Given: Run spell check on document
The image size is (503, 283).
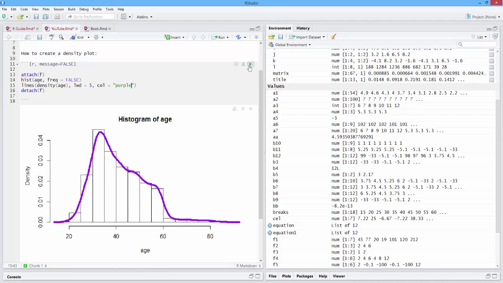Looking at the screenshot, I should pos(51,37).
